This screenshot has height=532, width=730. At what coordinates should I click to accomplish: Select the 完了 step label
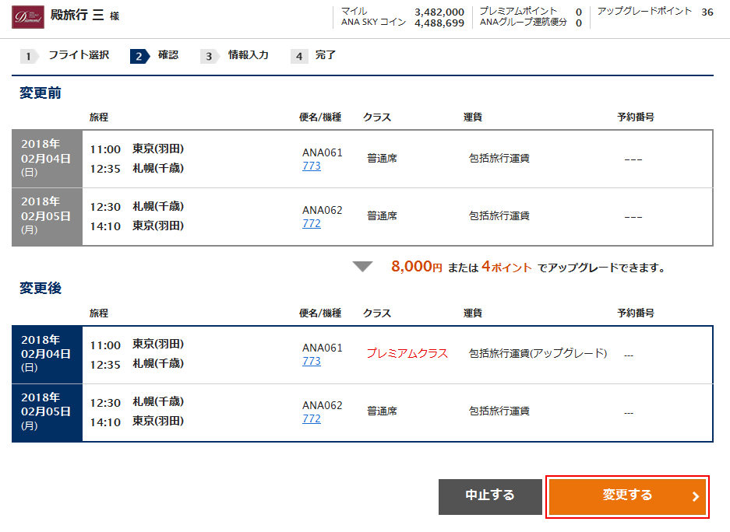coord(326,55)
